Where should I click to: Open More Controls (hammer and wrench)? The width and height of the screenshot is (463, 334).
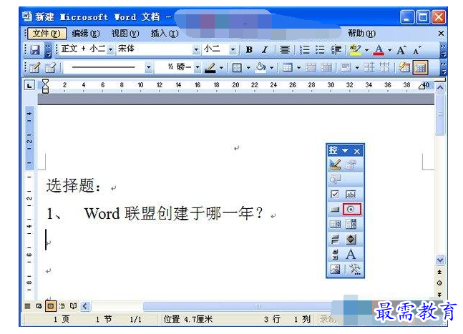pos(355,269)
